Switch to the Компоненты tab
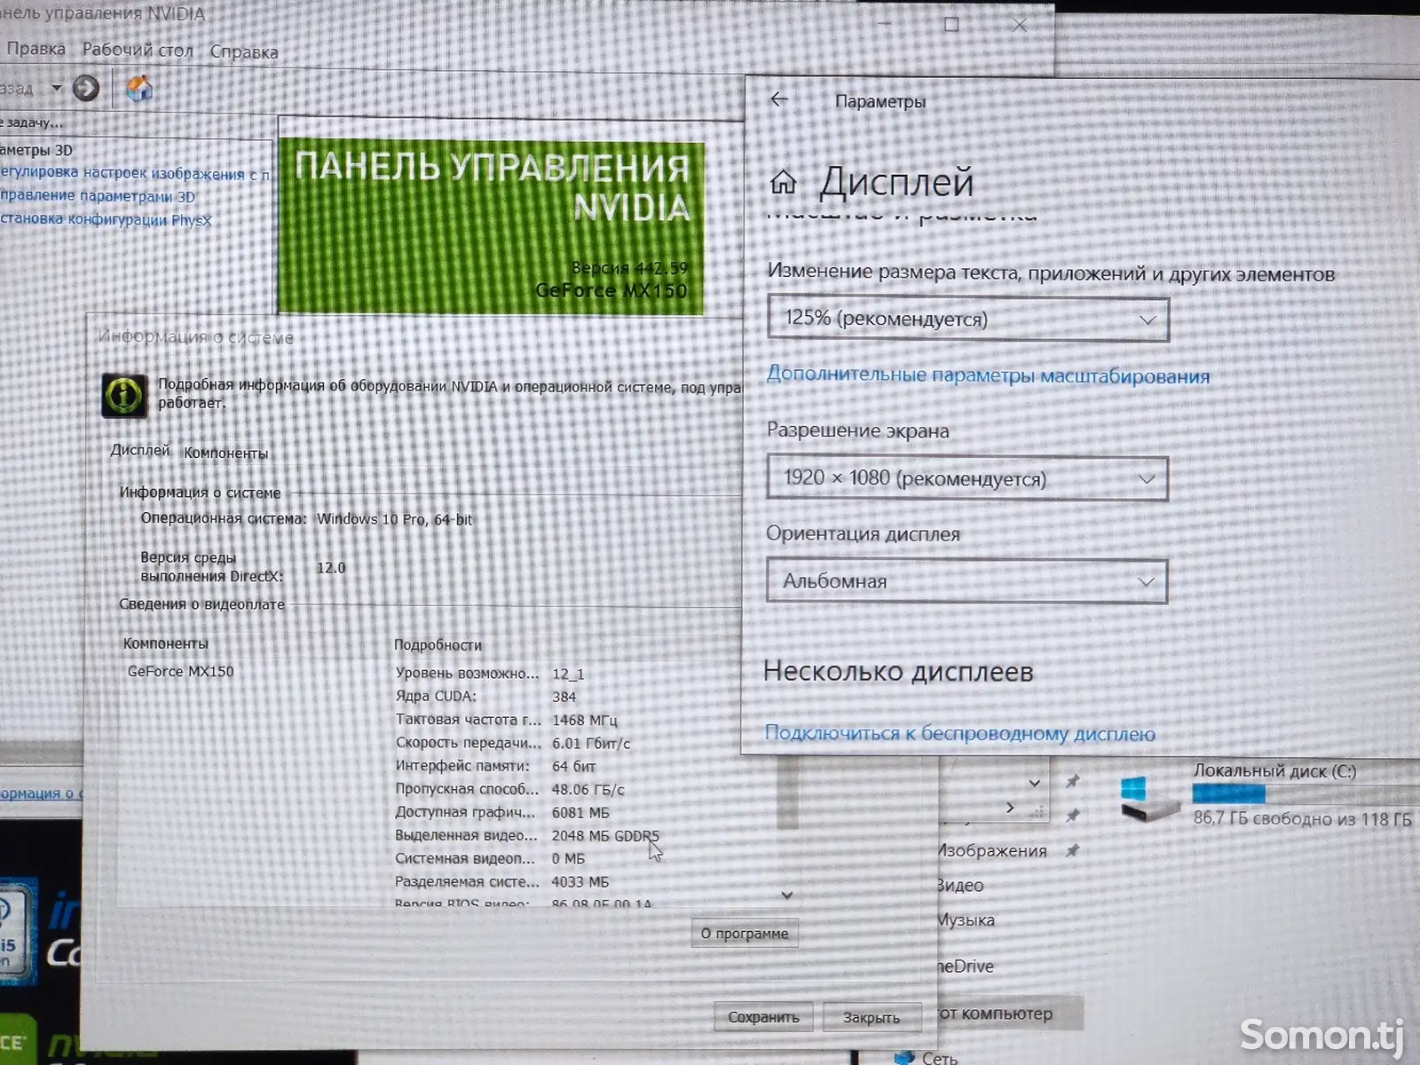Viewport: 1420px width, 1065px height. point(225,453)
